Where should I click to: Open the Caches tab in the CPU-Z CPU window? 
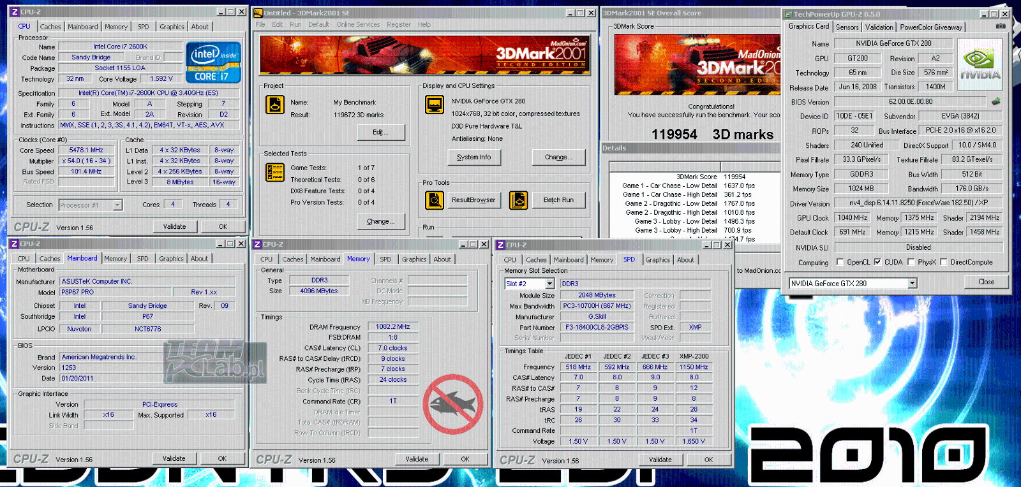click(x=50, y=27)
